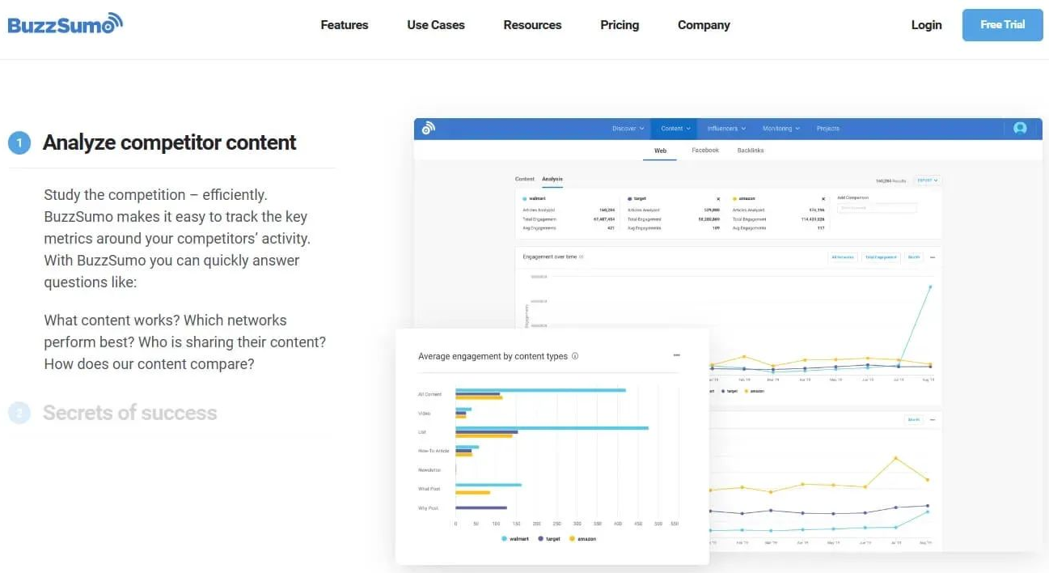The height and width of the screenshot is (573, 1049).
Task: Click the numbered badge beside Analyze competitor content
Action: (19, 142)
